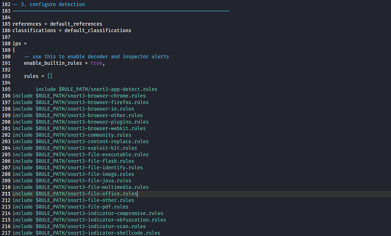This screenshot has height=236, width=391.
Task: Click the 'true' value on line 191
Action: pyautogui.click(x=97, y=63)
